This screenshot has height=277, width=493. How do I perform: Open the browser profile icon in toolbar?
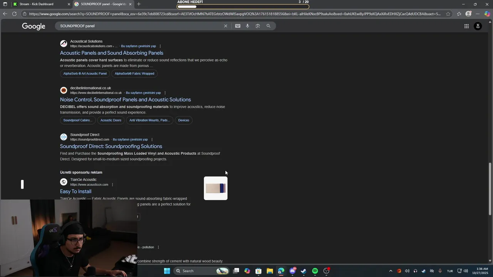tap(468, 14)
